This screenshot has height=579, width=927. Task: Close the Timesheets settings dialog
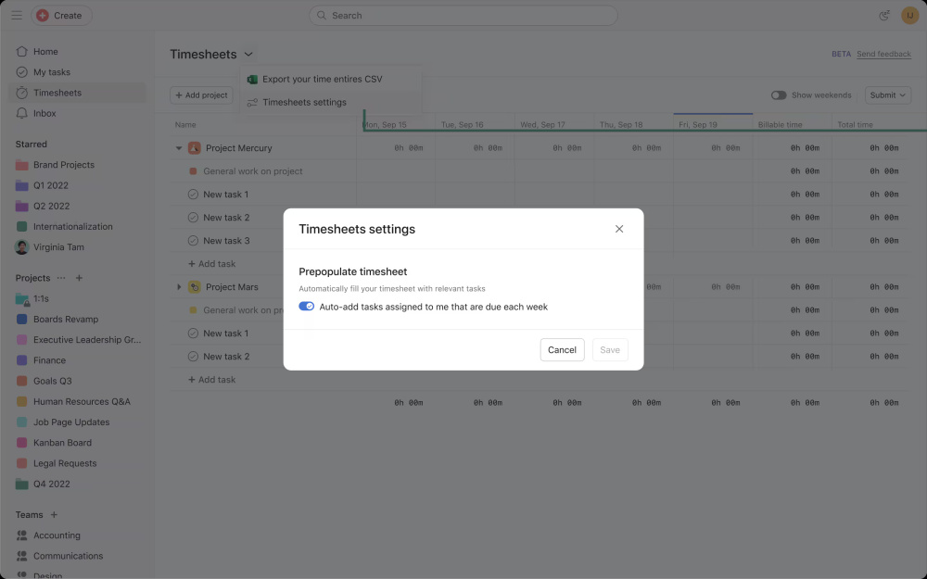click(x=619, y=229)
